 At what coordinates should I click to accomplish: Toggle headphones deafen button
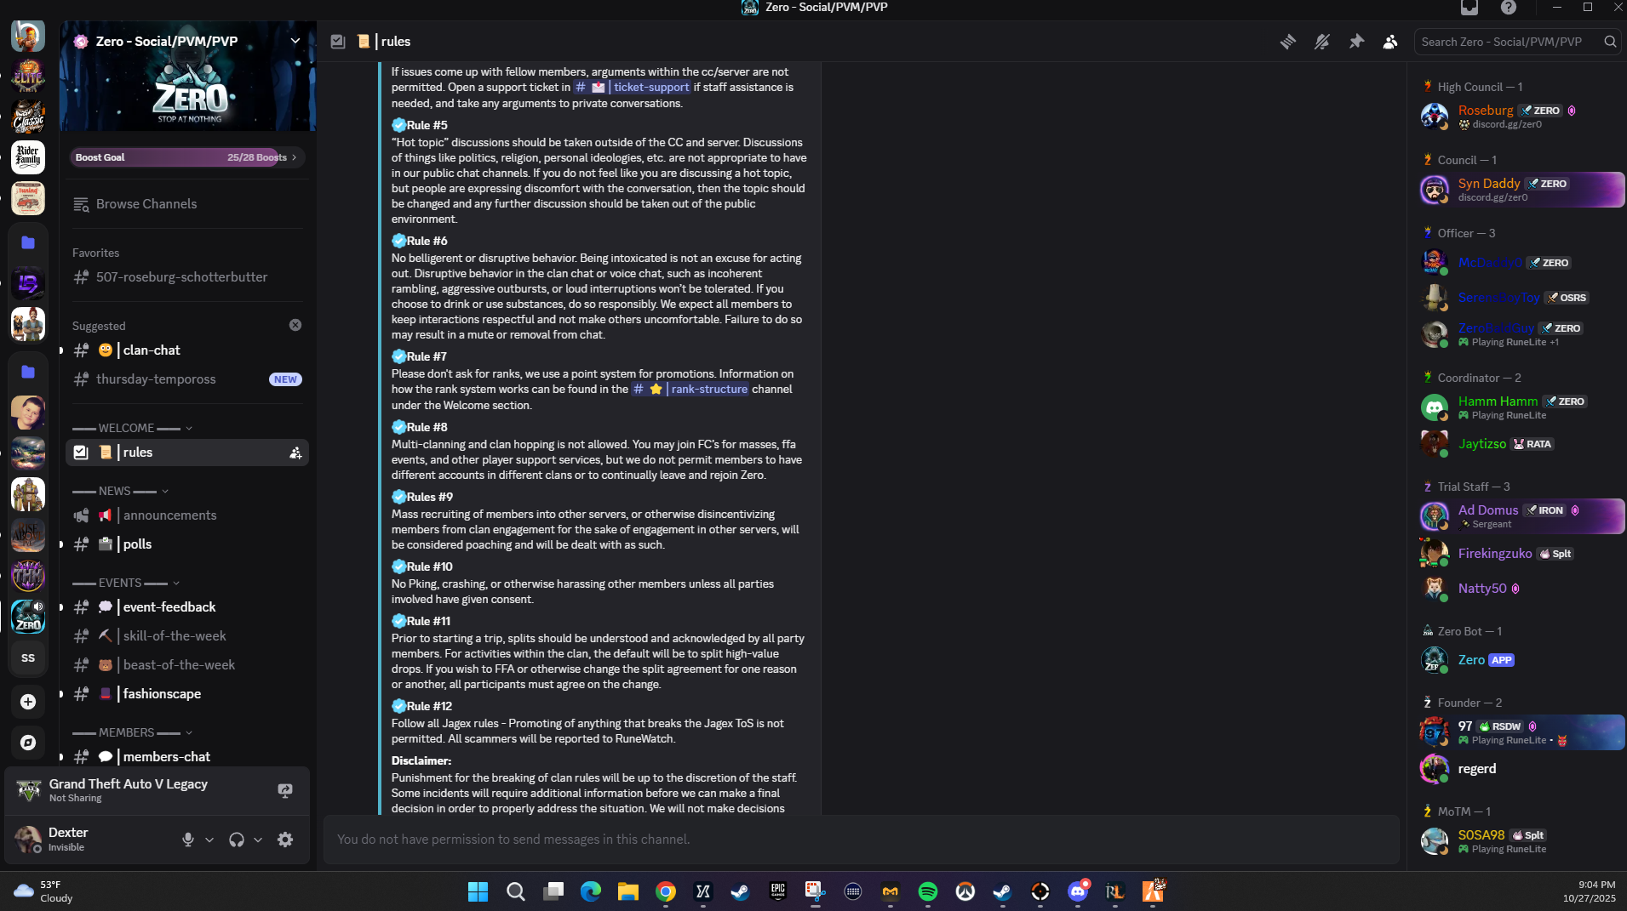pos(237,840)
